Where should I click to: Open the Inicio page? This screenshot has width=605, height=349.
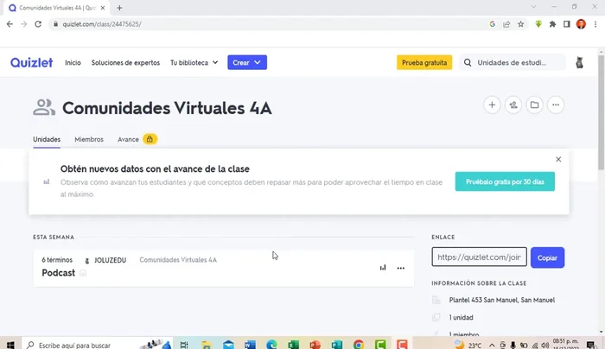click(73, 62)
